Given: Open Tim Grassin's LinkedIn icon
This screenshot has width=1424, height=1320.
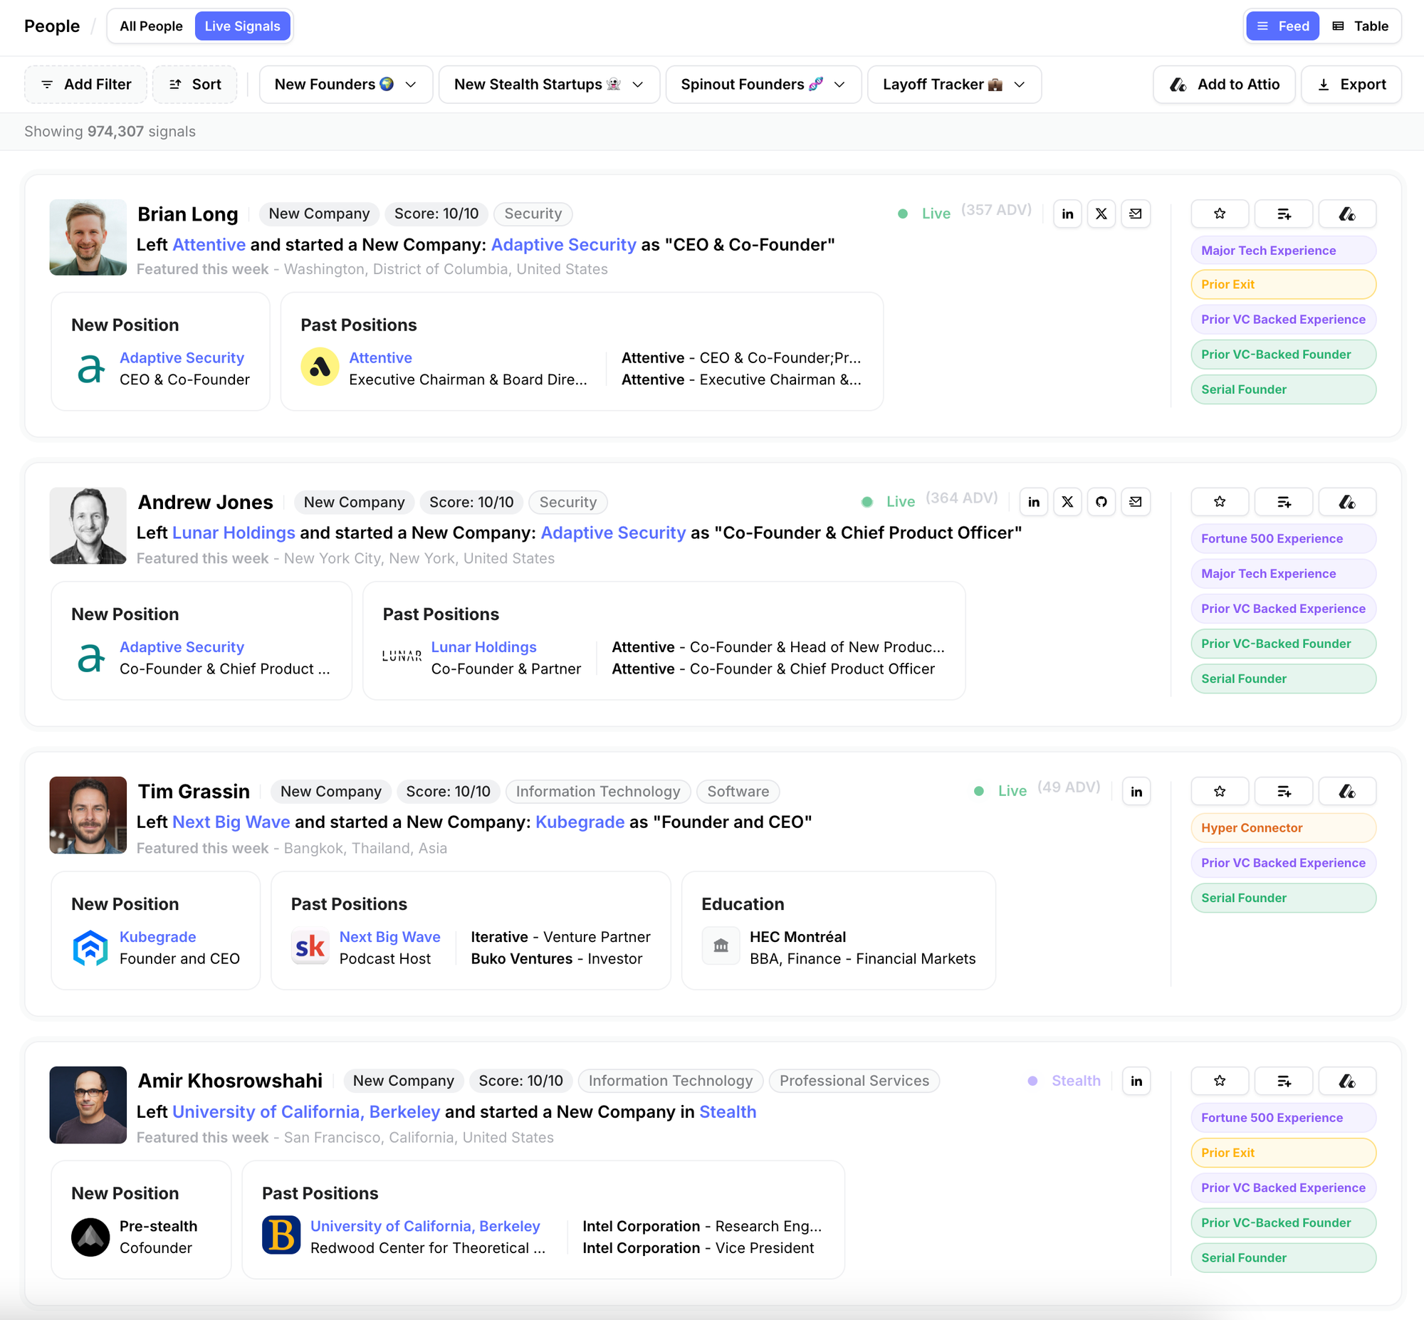Looking at the screenshot, I should [1136, 792].
